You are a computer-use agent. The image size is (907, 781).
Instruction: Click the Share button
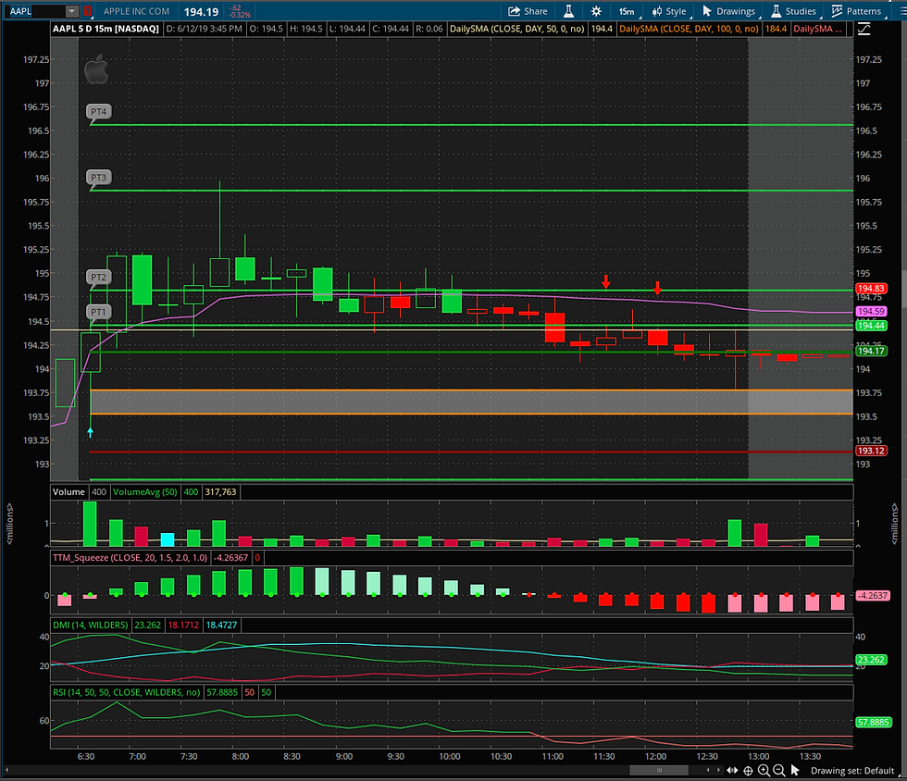click(527, 11)
